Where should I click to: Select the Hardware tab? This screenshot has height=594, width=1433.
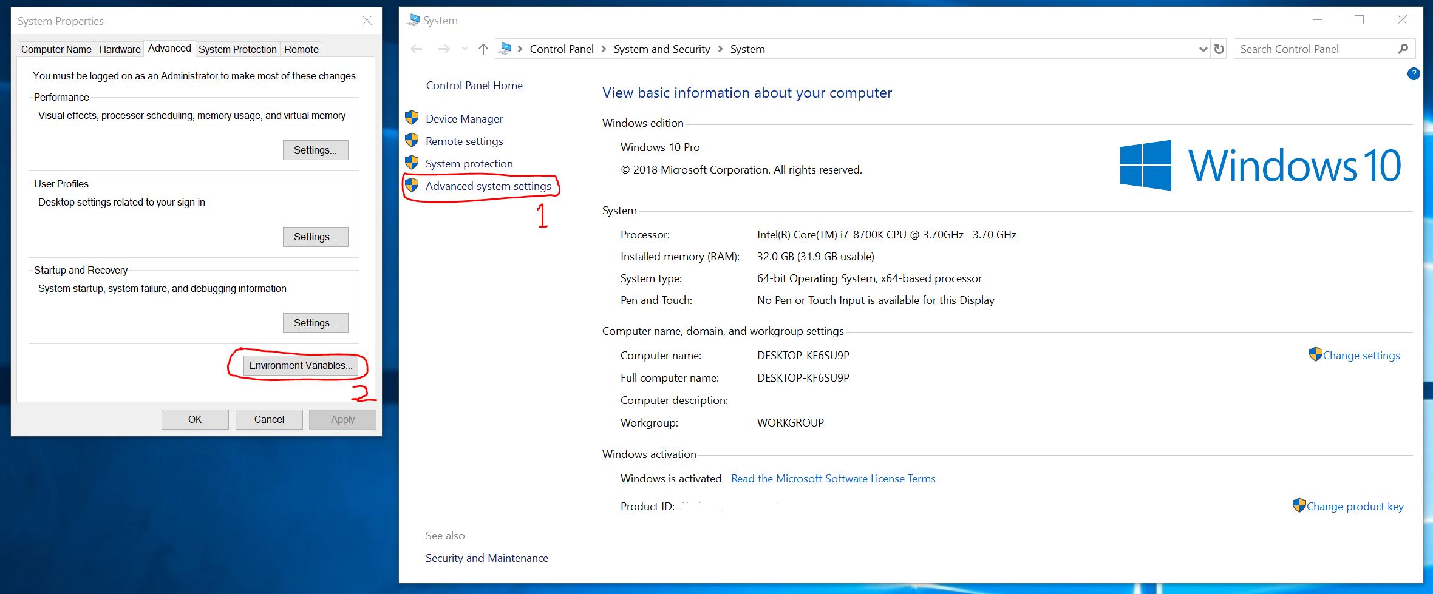coord(120,49)
